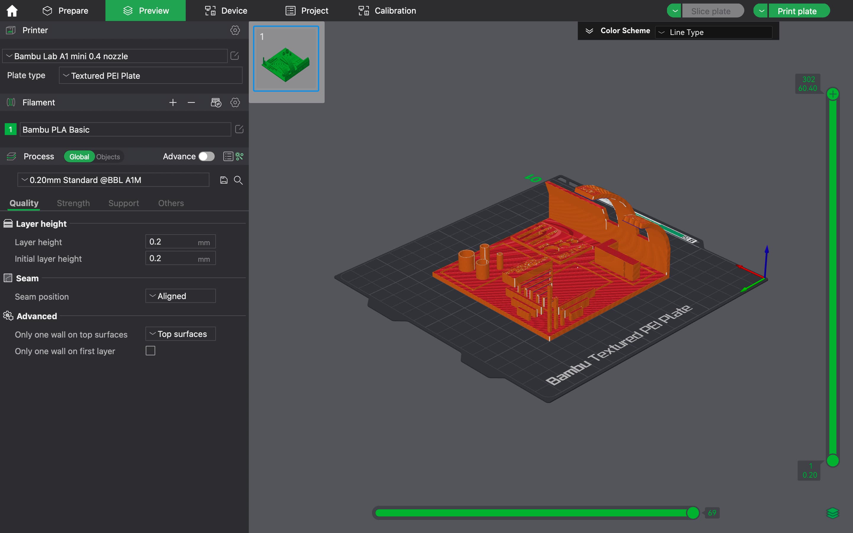
Task: Select the plate 1 thumbnail
Action: tap(286, 59)
